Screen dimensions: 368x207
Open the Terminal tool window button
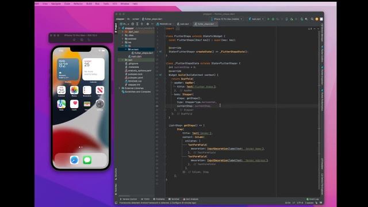point(174,199)
